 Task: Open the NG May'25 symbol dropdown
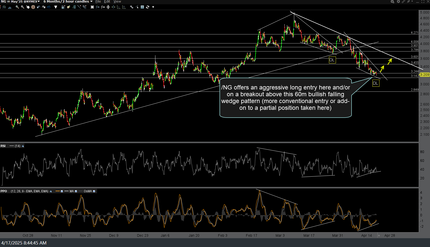tap(38, 2)
